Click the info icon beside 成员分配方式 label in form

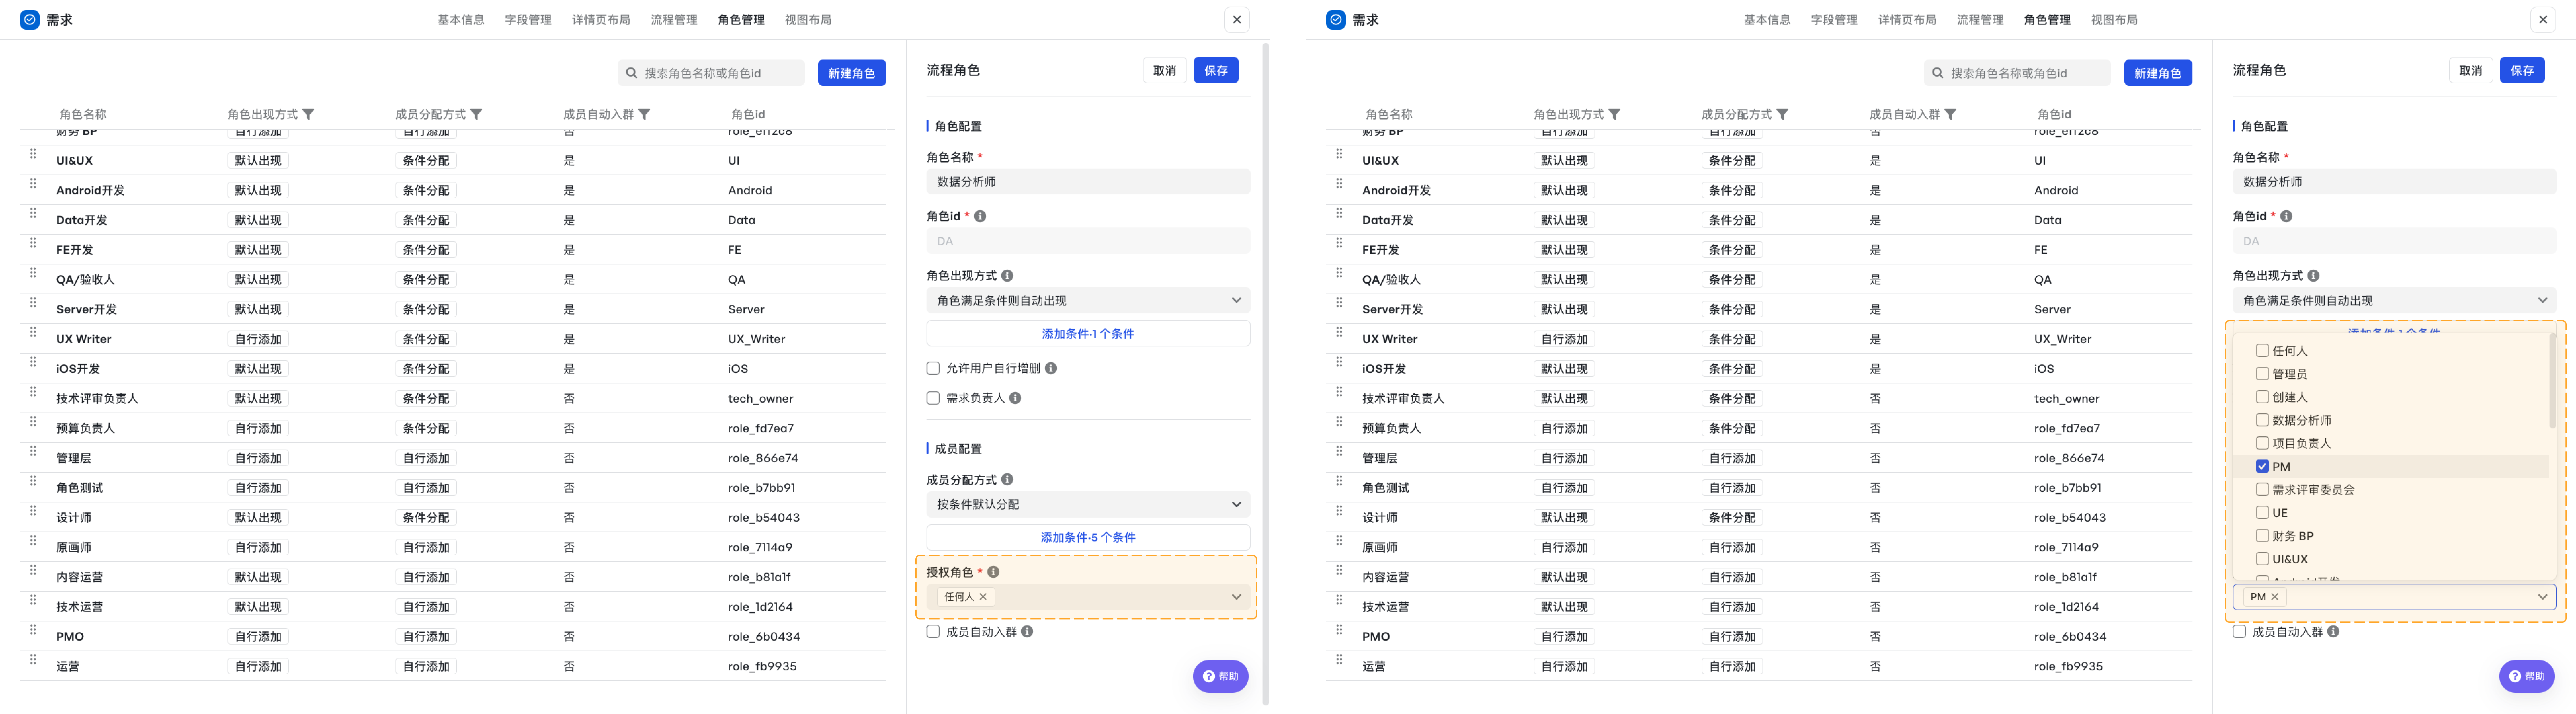pos(1007,480)
